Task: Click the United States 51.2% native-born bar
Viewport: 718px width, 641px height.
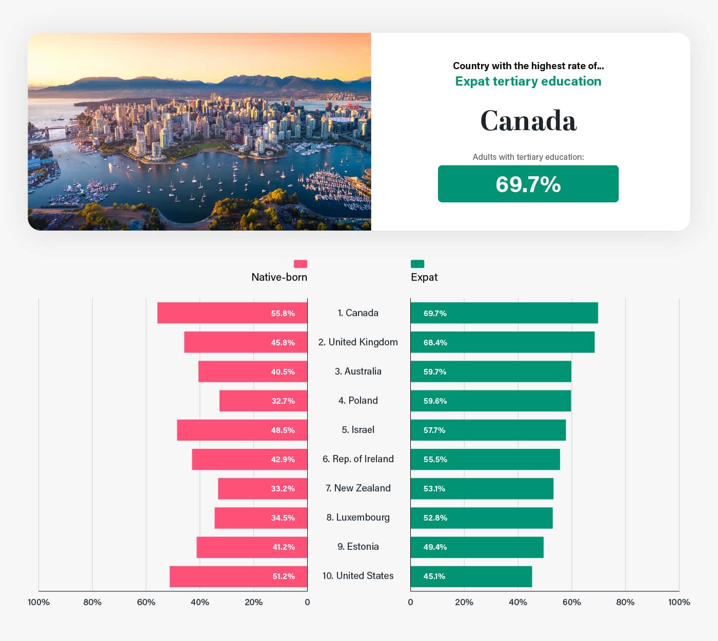Action: (x=238, y=576)
